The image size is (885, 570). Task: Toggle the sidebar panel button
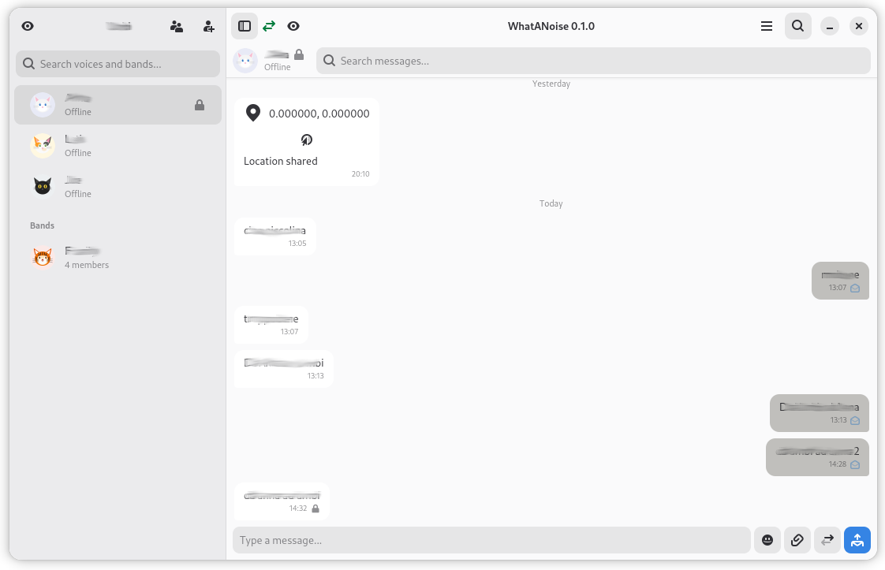[245, 26]
